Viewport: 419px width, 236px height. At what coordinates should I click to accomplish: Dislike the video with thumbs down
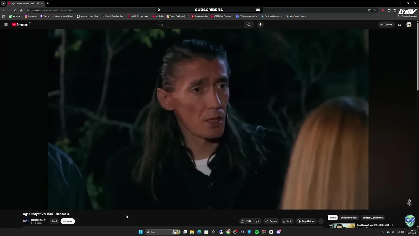pos(257,221)
